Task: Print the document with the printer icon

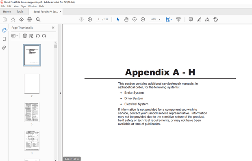Action: pos(30,19)
